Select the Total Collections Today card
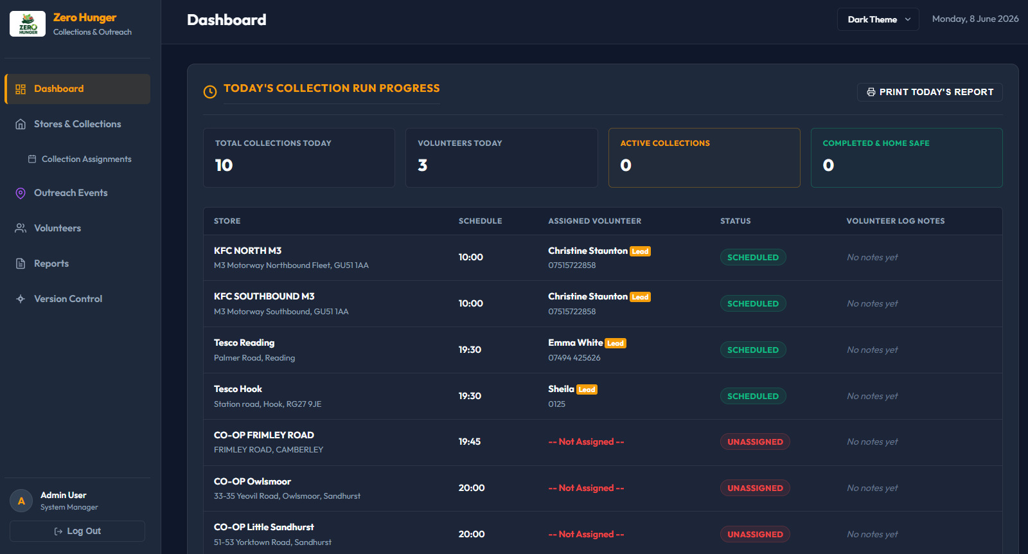The width and height of the screenshot is (1028, 554). point(299,157)
